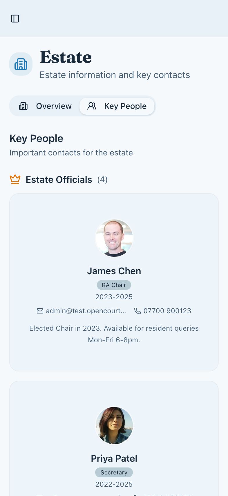Viewport: 228px width, 496px height.
Task: Click the phone icon on Priya Patel's card
Action: (135, 495)
